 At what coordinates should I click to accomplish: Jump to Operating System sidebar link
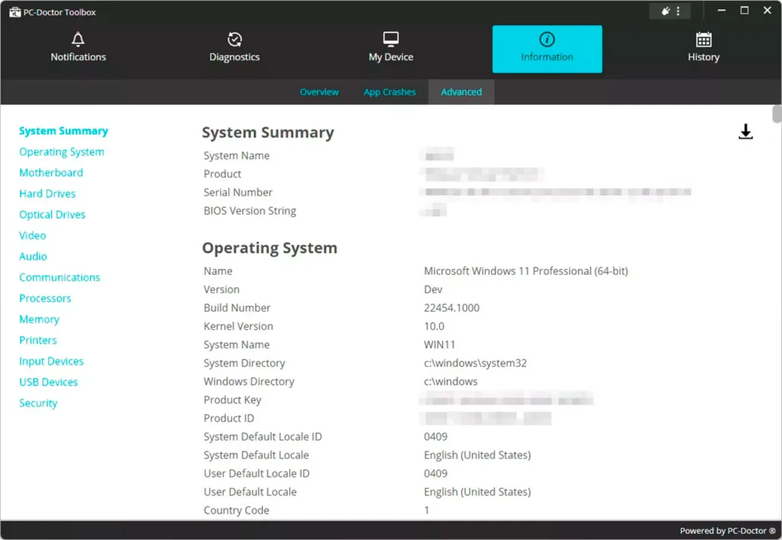coord(61,151)
